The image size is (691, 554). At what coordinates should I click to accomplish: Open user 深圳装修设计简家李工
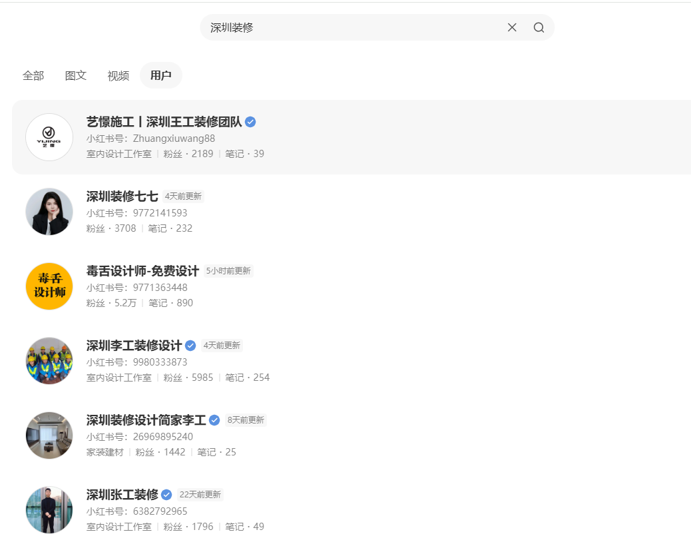(146, 420)
